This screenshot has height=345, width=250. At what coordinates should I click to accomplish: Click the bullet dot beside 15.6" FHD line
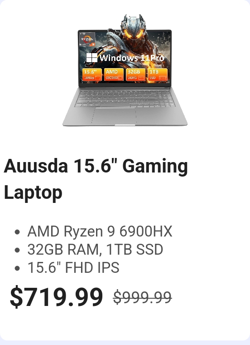tap(17, 268)
